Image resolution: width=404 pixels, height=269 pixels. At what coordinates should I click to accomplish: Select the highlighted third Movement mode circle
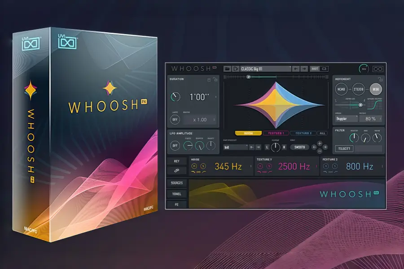pos(376,89)
